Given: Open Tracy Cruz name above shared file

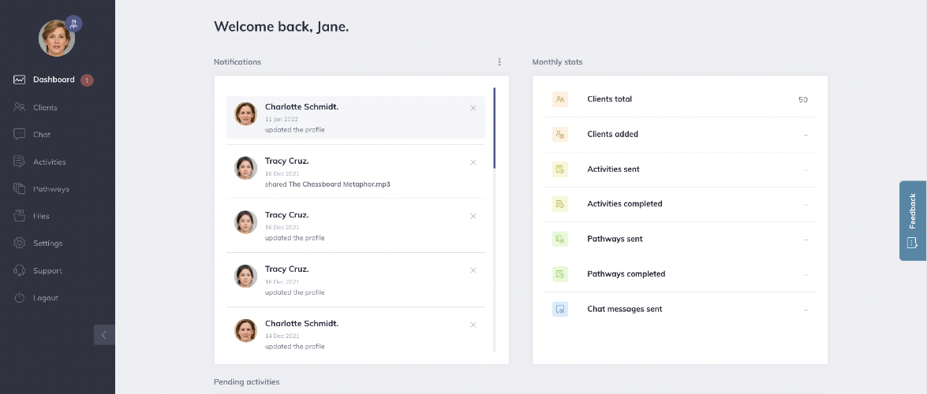Looking at the screenshot, I should pyautogui.click(x=286, y=162).
